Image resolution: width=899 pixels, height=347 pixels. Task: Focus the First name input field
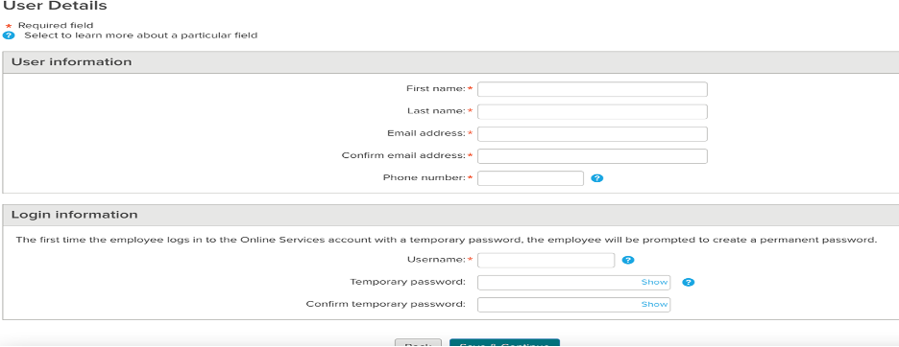click(x=593, y=89)
